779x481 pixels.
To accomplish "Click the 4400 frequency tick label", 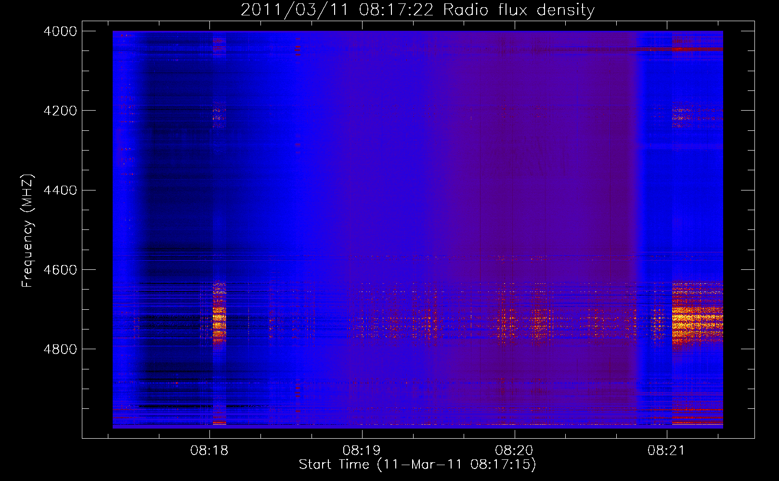I will (x=60, y=190).
